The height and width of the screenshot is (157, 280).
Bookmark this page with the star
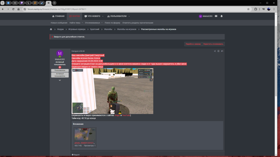pos(248,9)
